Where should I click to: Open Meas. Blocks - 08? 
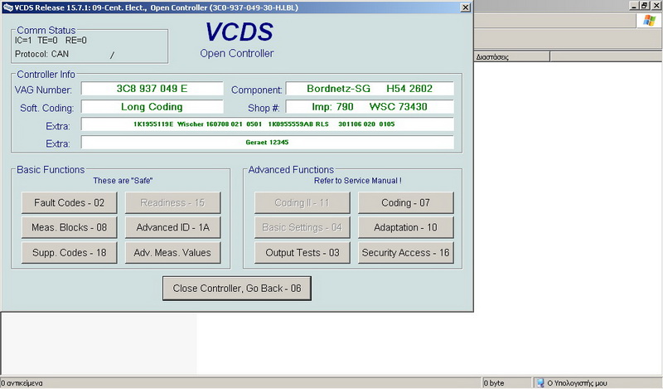[x=70, y=228]
